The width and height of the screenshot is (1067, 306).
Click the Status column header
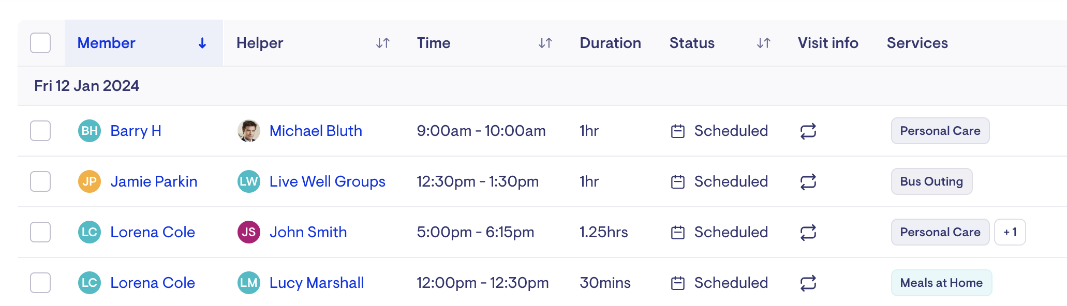pyautogui.click(x=692, y=43)
